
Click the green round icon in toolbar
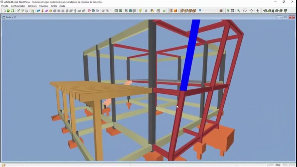164,11
